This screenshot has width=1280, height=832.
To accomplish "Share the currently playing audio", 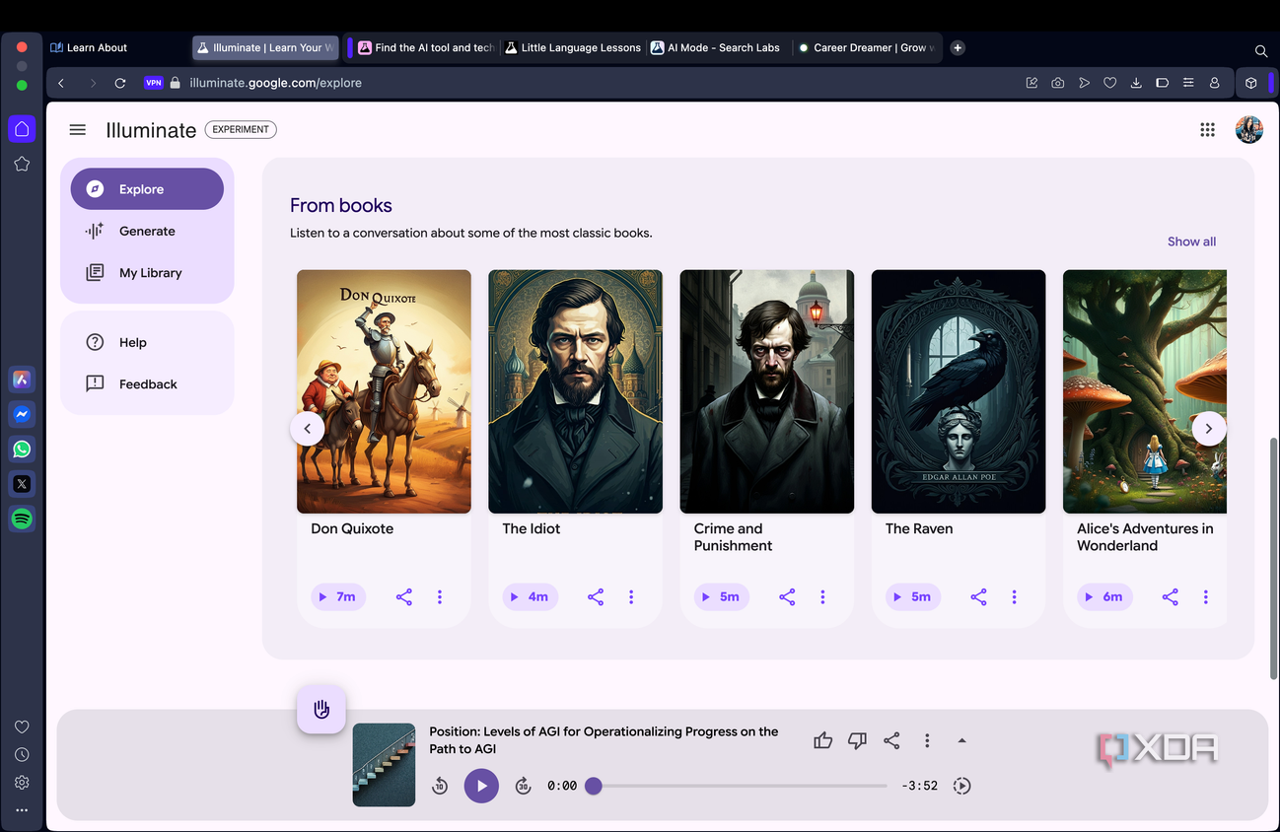I will point(891,740).
